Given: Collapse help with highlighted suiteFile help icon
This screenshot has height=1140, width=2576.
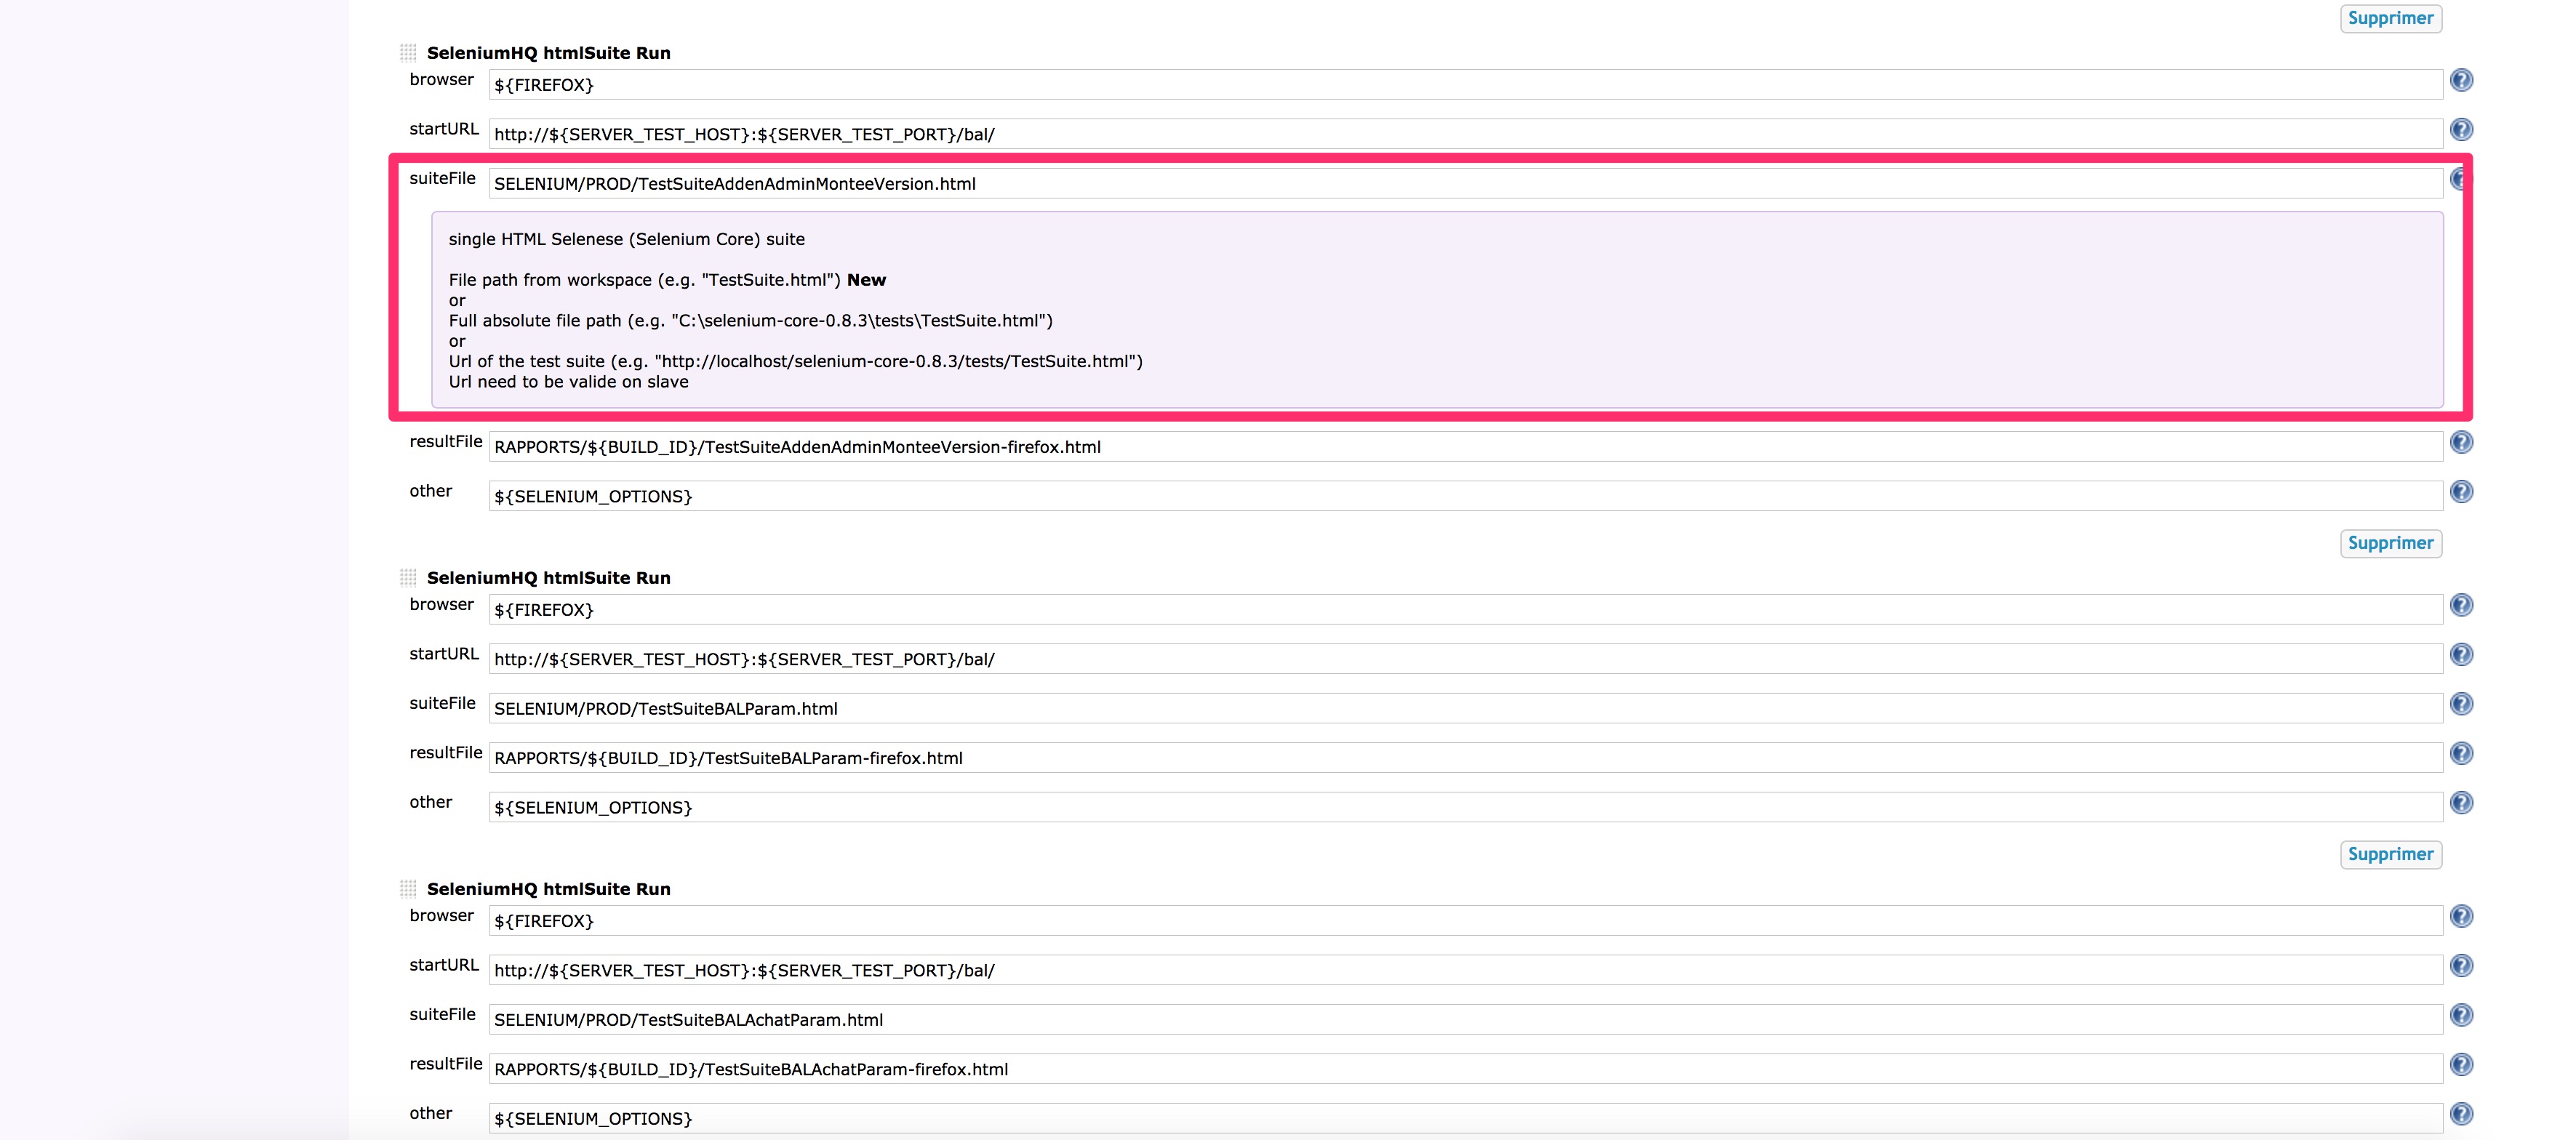Looking at the screenshot, I should 2459,180.
